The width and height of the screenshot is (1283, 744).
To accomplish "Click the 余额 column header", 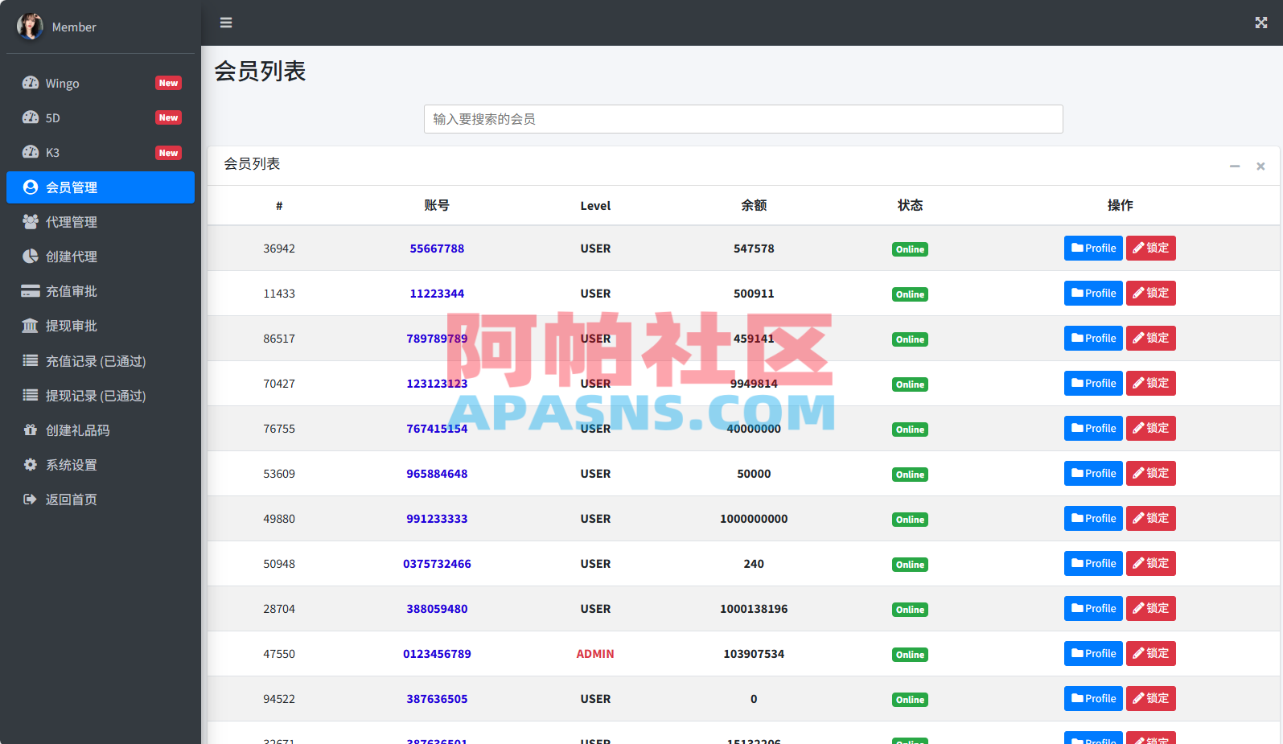I will pos(754,205).
